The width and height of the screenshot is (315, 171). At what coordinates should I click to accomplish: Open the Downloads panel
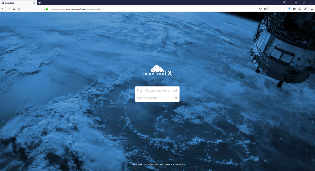coord(290,9)
